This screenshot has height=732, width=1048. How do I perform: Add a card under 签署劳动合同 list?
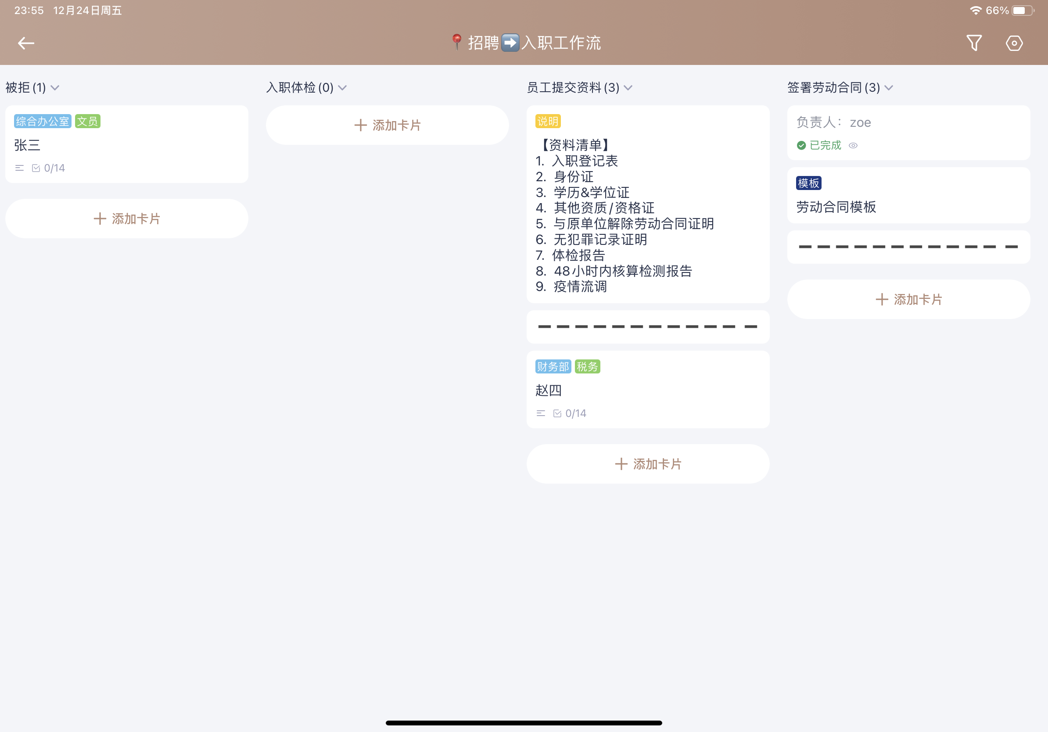click(908, 299)
